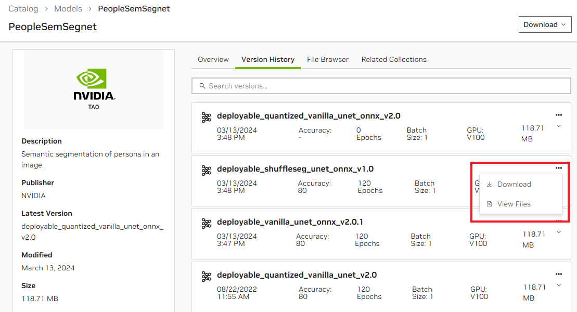This screenshot has width=577, height=312.
Task: Open the File Browser tab
Action: pyautogui.click(x=328, y=59)
